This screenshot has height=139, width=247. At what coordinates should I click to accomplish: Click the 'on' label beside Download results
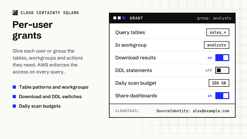pyautogui.click(x=210, y=58)
